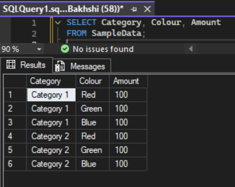Click the SELECT keyword in line 1

coord(81,22)
